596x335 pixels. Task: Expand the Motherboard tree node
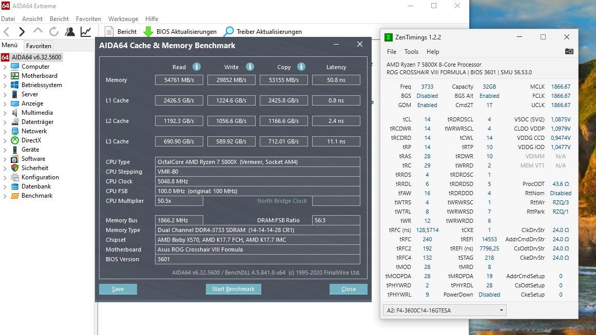pos(5,76)
